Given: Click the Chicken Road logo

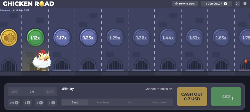Looking at the screenshot, I should point(29,4).
